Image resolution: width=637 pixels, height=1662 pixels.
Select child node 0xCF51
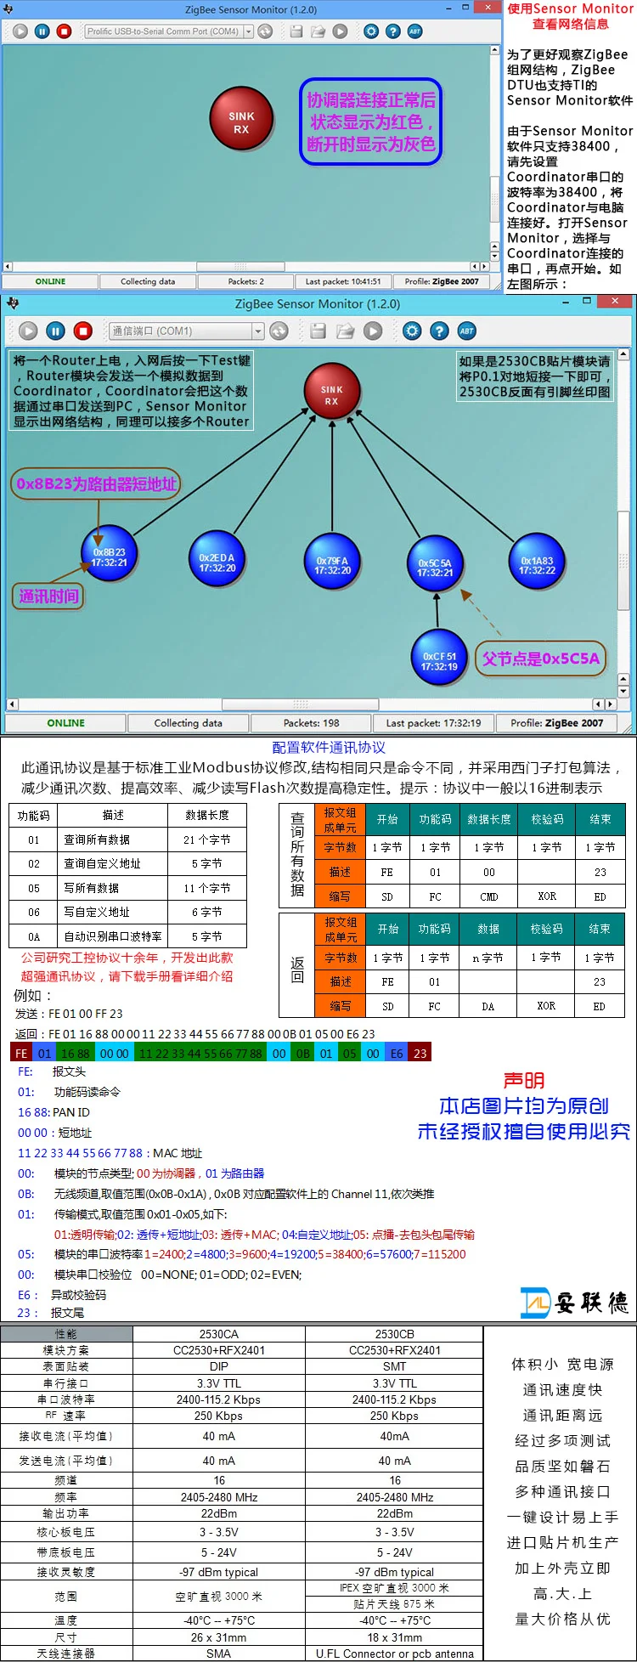tap(439, 658)
